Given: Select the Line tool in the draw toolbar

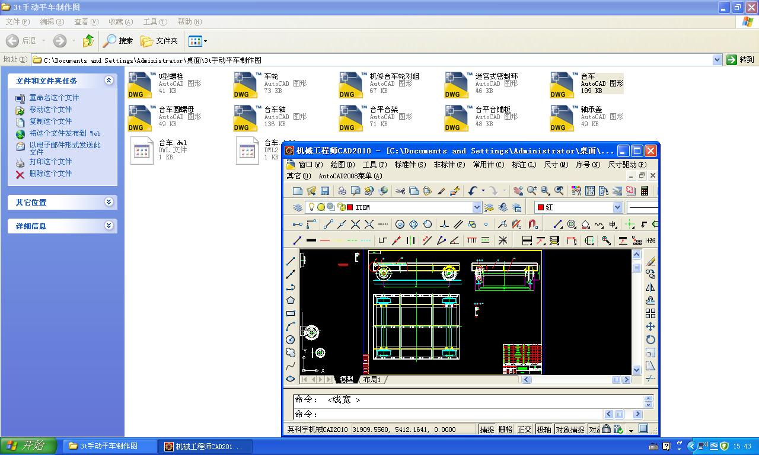Looking at the screenshot, I should (291, 261).
